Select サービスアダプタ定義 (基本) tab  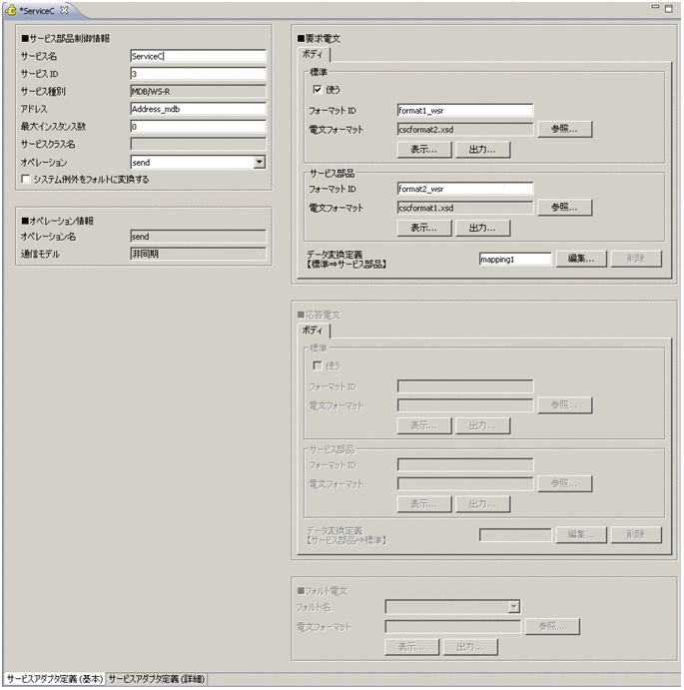coord(53,679)
